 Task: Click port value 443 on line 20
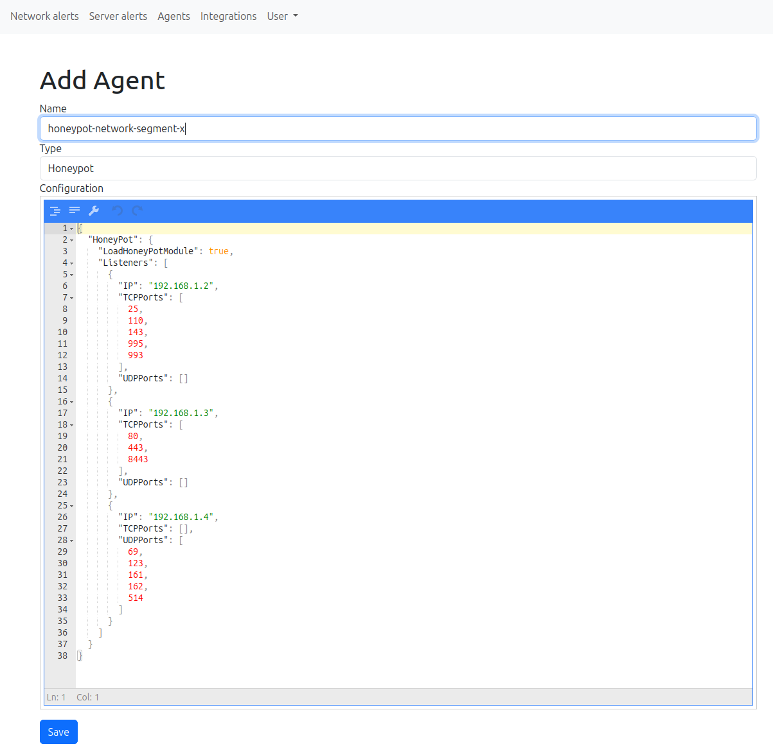pos(136,447)
